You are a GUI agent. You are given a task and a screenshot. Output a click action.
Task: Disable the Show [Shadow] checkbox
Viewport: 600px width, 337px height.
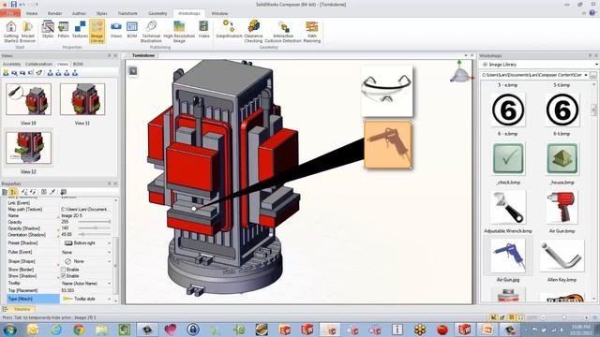click(64, 276)
